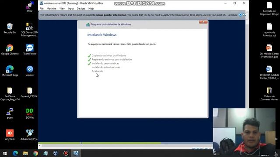Open the View menu
Image resolution: width=280 pixels, height=157 pixels.
(x=62, y=9)
